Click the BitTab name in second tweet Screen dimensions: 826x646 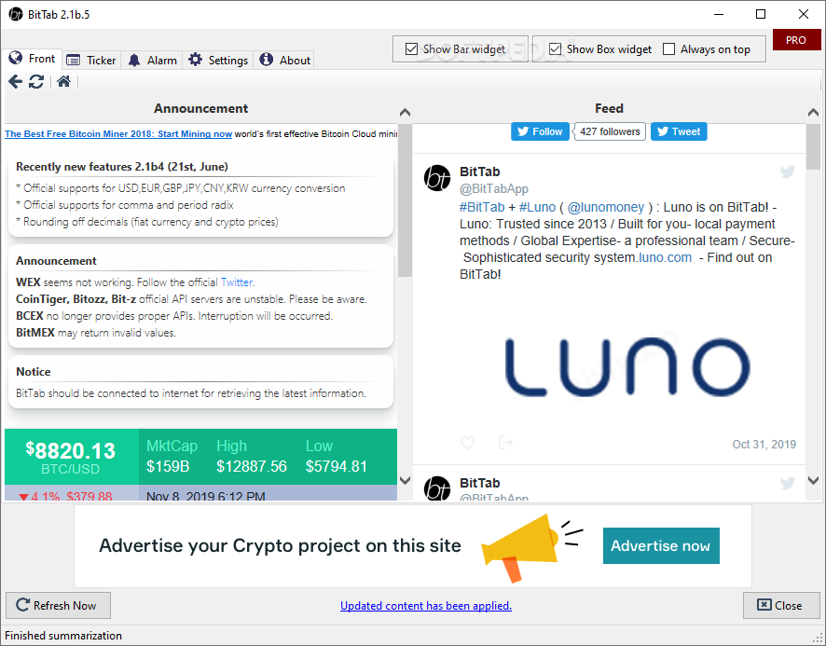[x=479, y=483]
